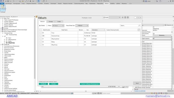Select the Views radio button
The image size is (174, 98).
(x=47, y=26)
